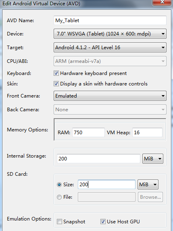Select the SD Card Size radio button
The height and width of the screenshot is (231, 173).
pyautogui.click(x=59, y=185)
